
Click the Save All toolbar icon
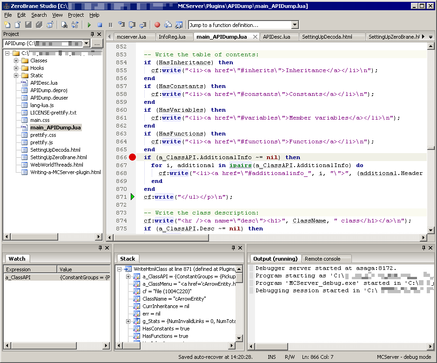coord(39,25)
